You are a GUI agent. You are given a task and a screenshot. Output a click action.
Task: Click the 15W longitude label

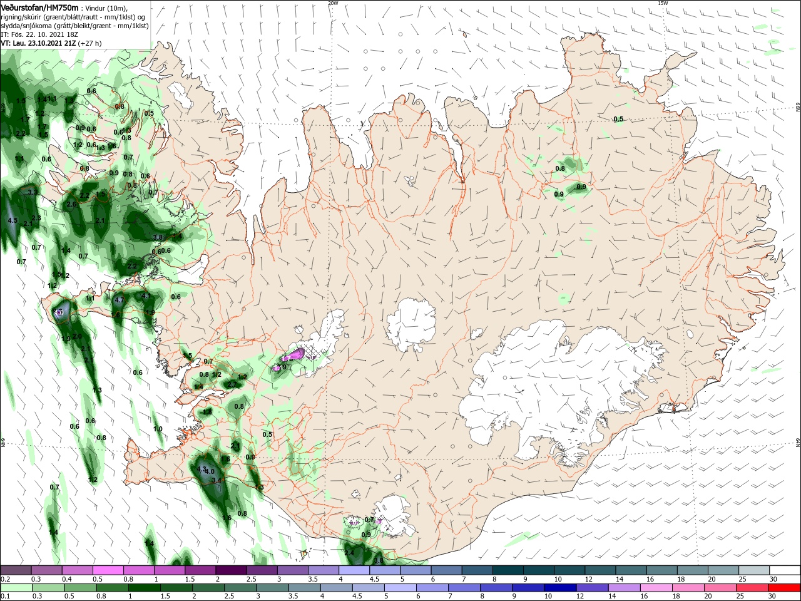(x=663, y=3)
